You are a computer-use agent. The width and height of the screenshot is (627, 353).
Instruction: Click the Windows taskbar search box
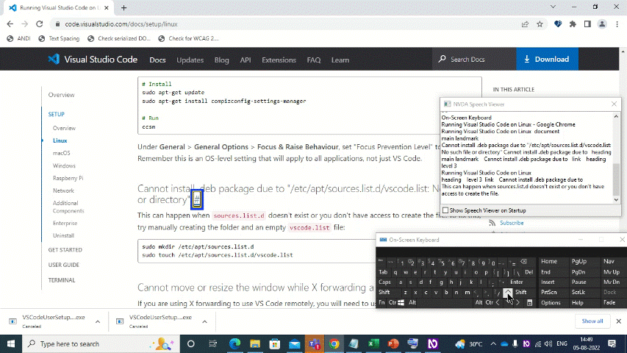pos(101,343)
